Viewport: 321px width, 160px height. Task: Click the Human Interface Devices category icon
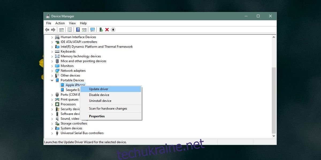point(57,37)
